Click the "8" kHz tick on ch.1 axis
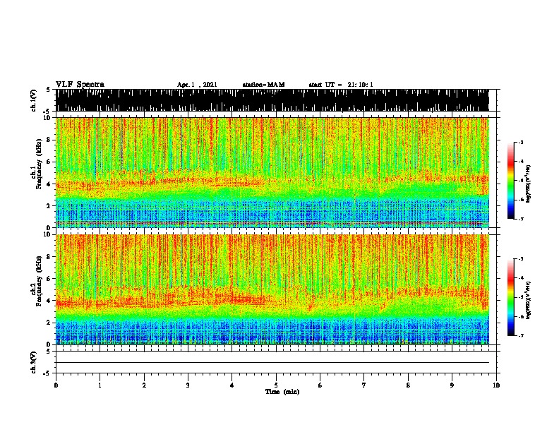Image resolution: width=559 pixels, height=432 pixels. [x=49, y=140]
